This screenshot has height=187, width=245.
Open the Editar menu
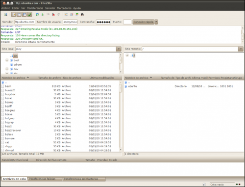(16, 8)
